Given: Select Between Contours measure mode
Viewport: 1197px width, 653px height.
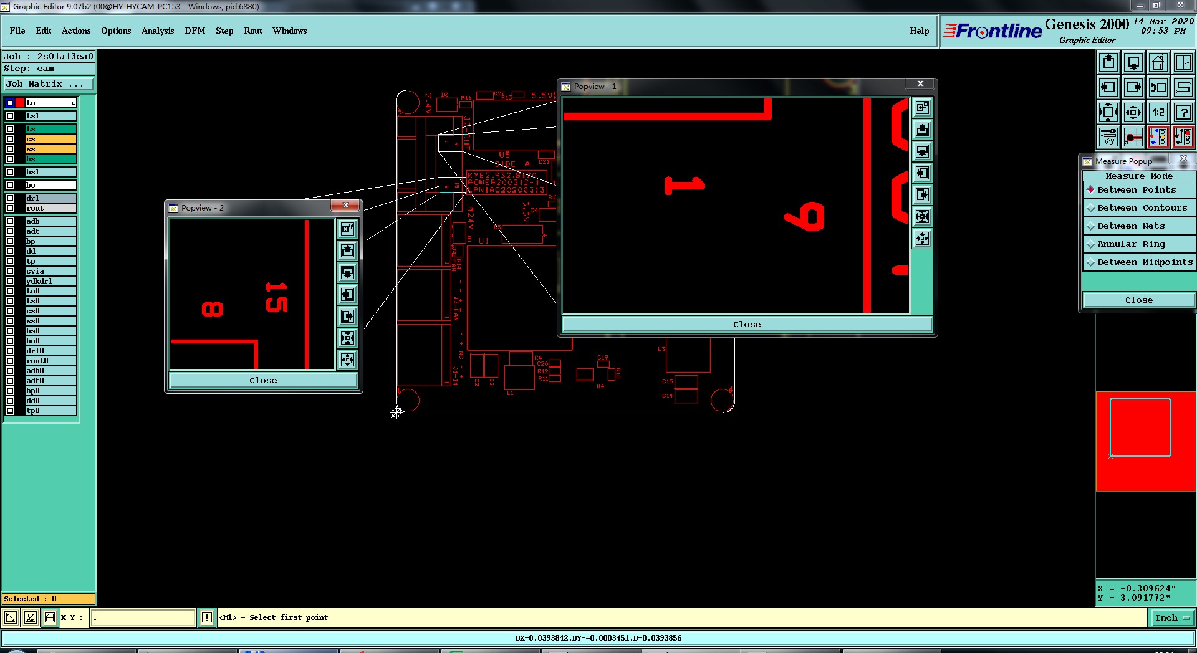Looking at the screenshot, I should tap(1138, 208).
